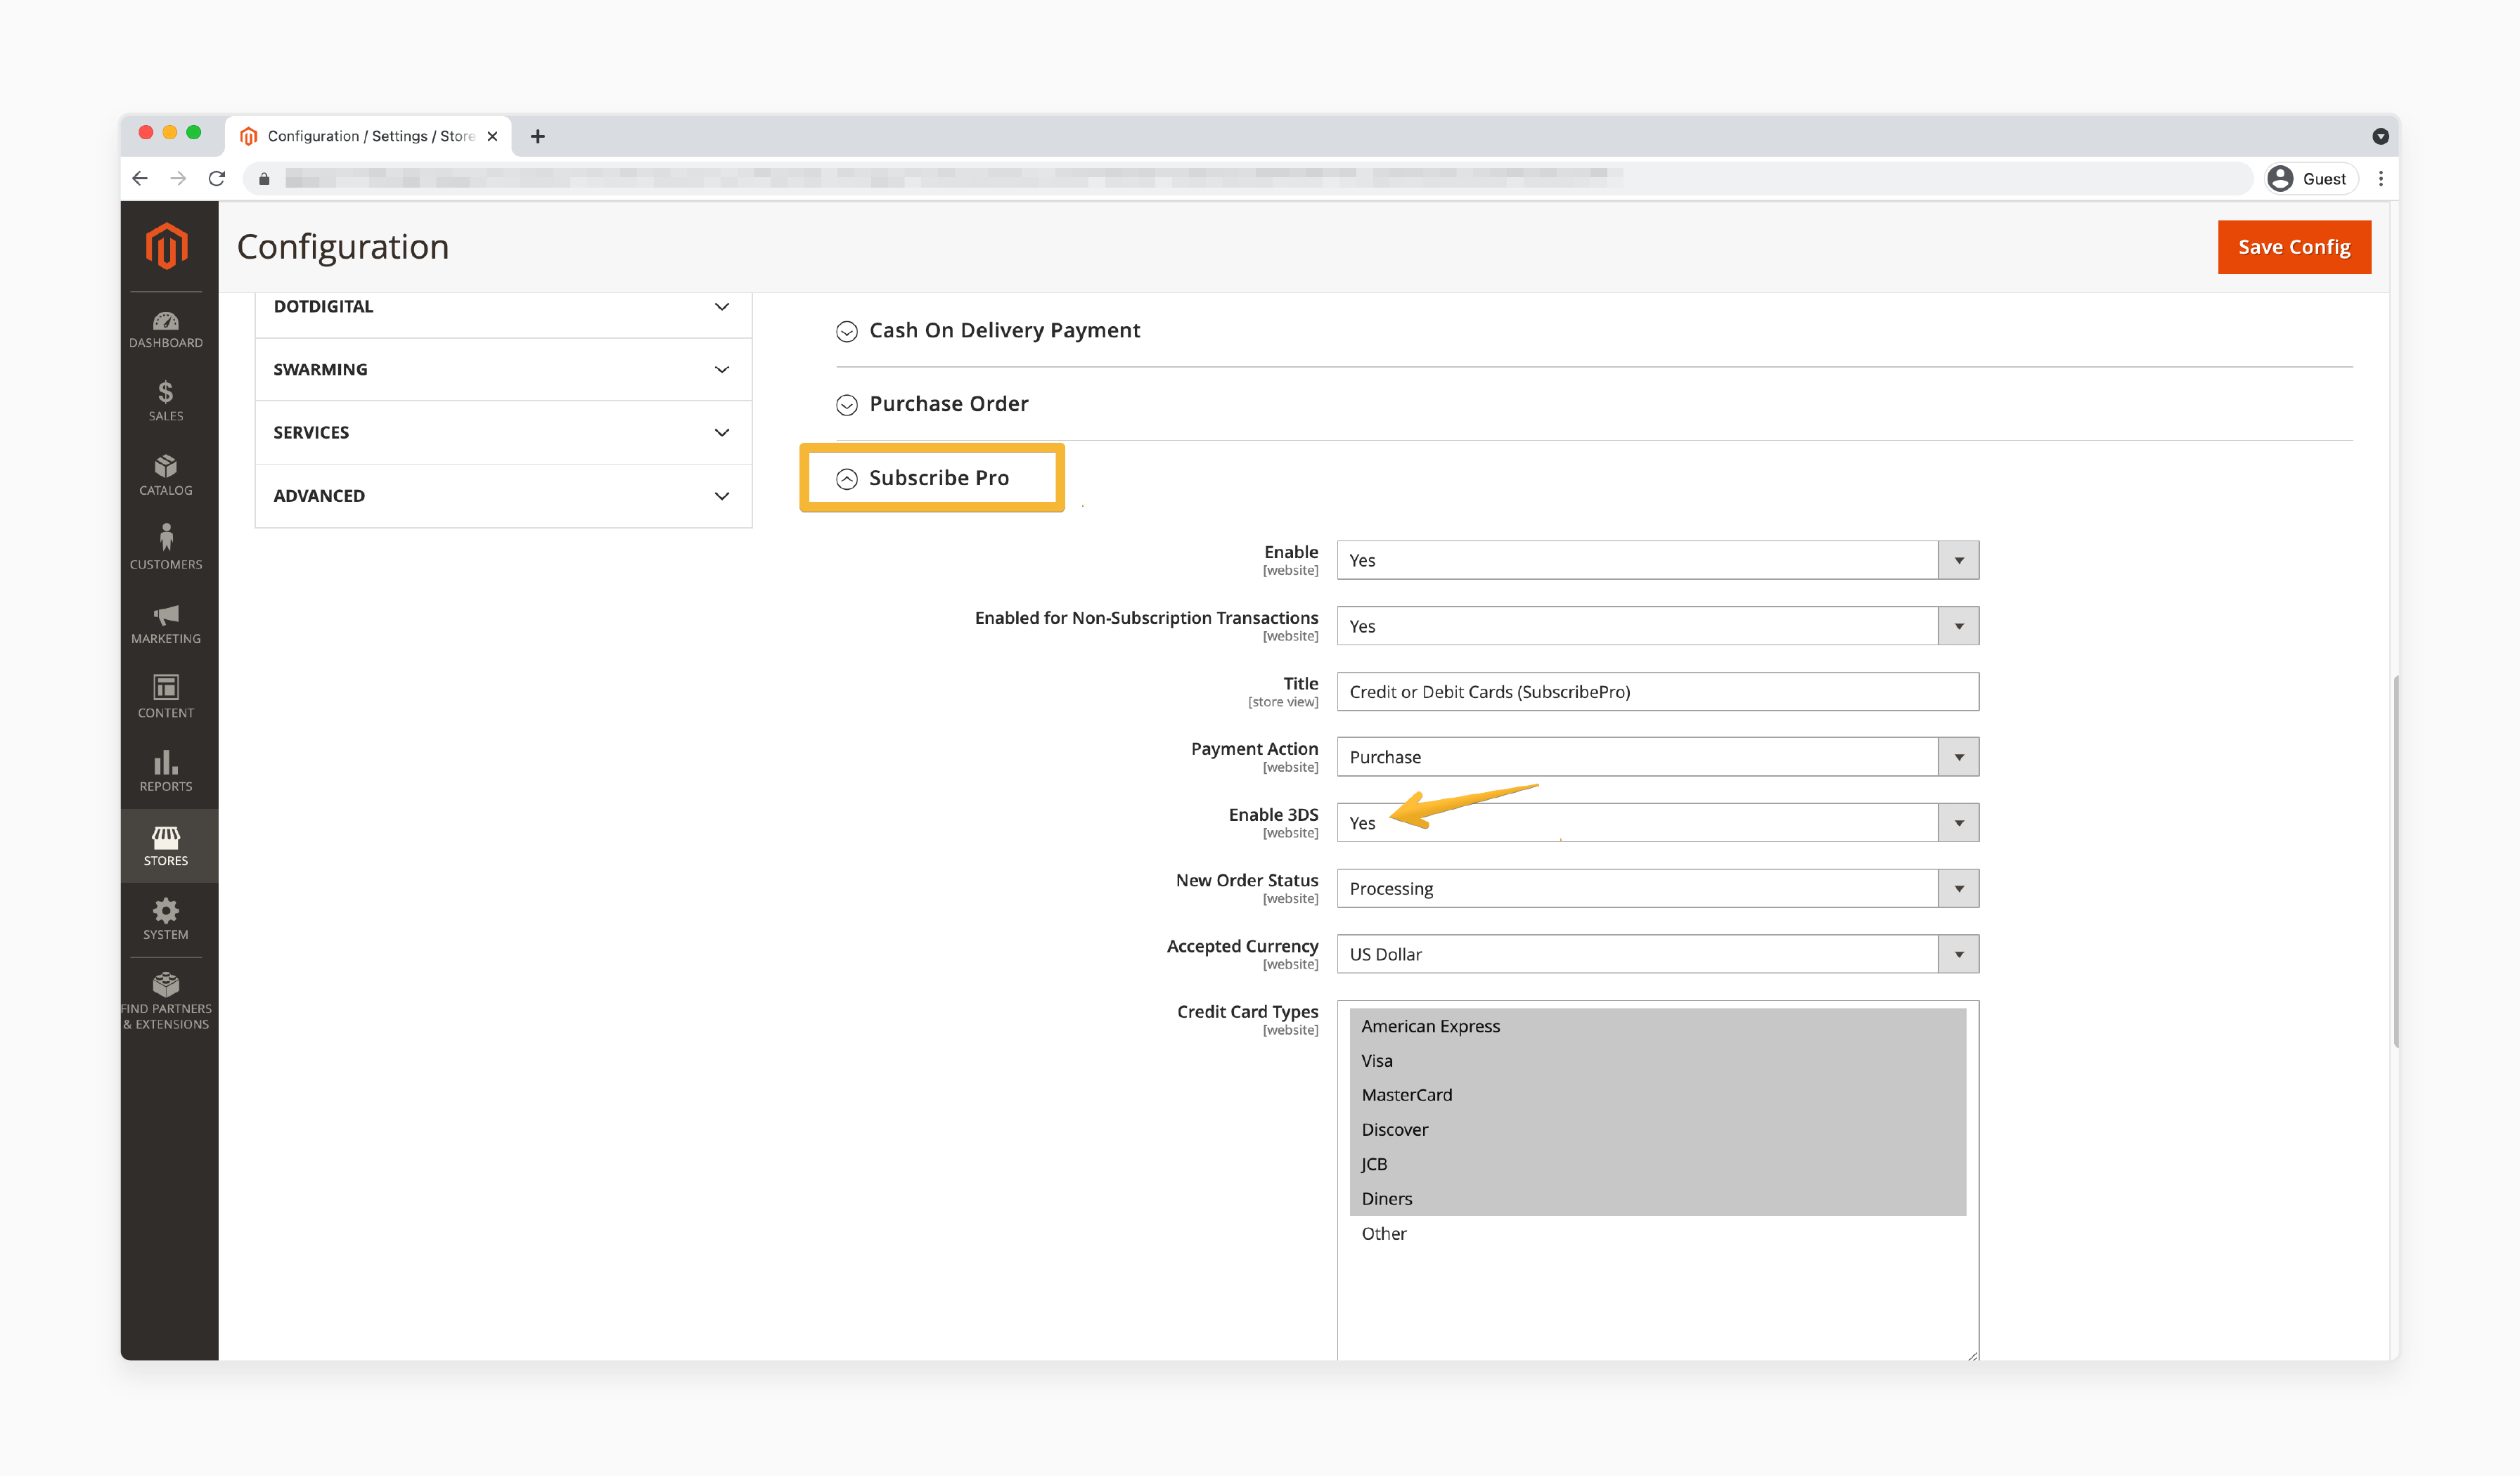The height and width of the screenshot is (1476, 2520).
Task: Click the Magento logo icon
Action: (x=167, y=246)
